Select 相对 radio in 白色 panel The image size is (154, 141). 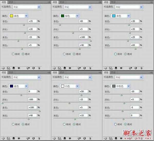click(64, 124)
